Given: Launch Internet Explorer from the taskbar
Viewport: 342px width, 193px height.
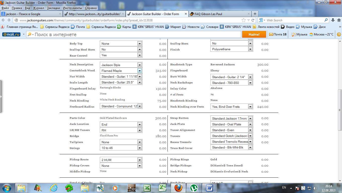Looking at the screenshot, I should click(x=54, y=188).
